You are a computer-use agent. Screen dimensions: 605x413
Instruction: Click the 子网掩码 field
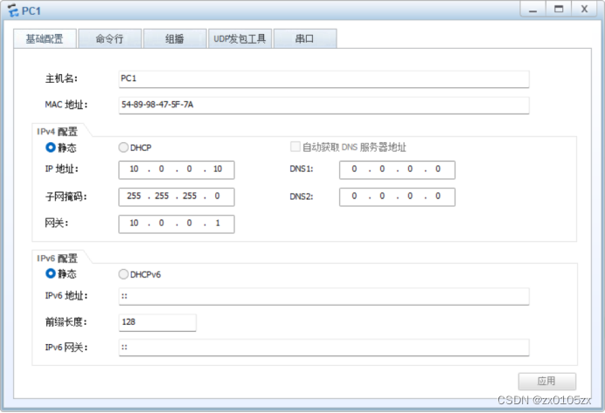point(177,196)
